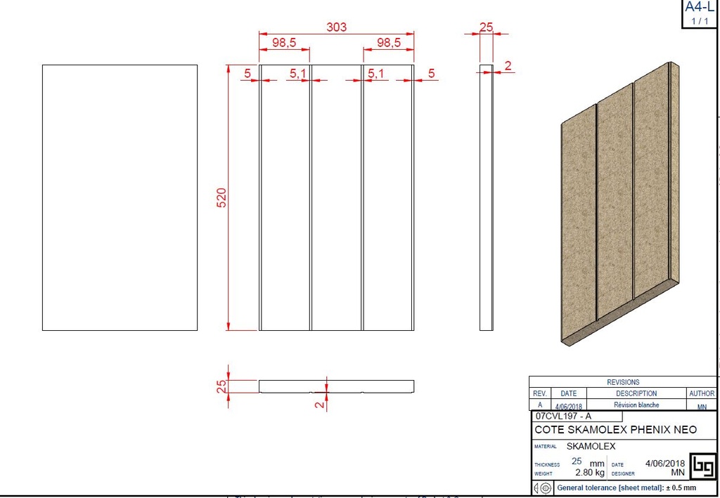Select the 3D rendered panel view

coord(619,204)
